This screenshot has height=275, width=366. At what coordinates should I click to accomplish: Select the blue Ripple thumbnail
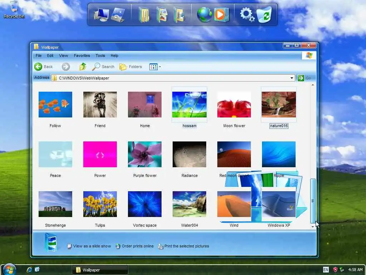point(279,154)
